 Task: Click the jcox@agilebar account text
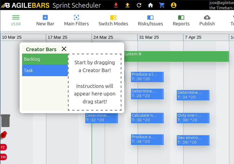[x=221, y=3]
